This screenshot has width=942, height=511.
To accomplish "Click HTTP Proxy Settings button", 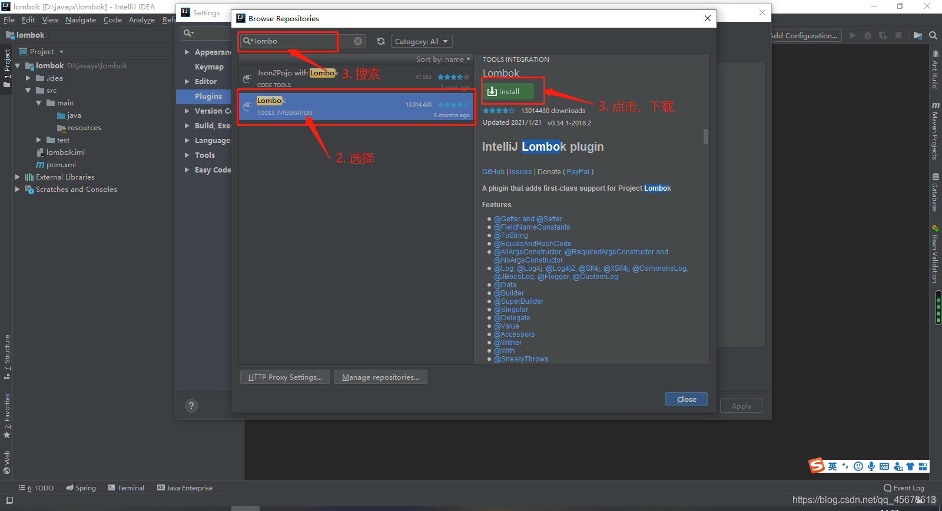I will tap(285, 377).
